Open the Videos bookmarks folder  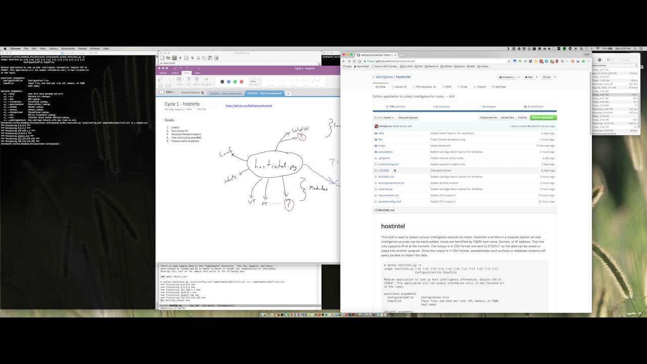tap(482, 66)
